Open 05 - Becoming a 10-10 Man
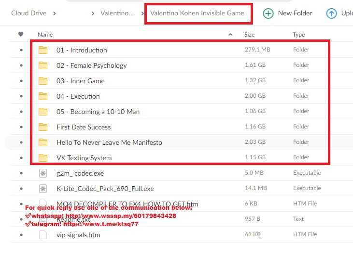This screenshot has width=353, height=268. pyautogui.click(x=98, y=112)
